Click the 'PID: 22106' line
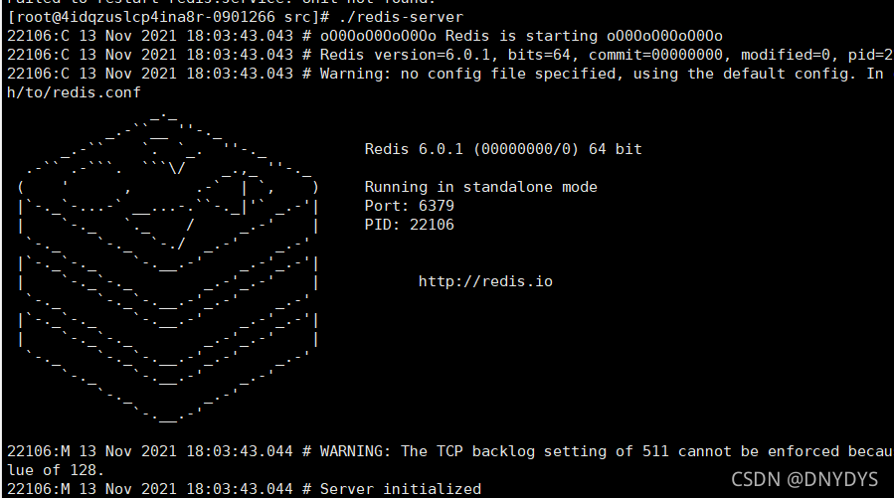Image resolution: width=894 pixels, height=498 pixels. (410, 225)
